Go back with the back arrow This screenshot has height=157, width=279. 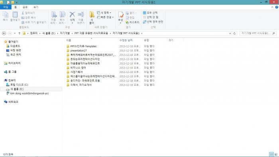pos(4,33)
